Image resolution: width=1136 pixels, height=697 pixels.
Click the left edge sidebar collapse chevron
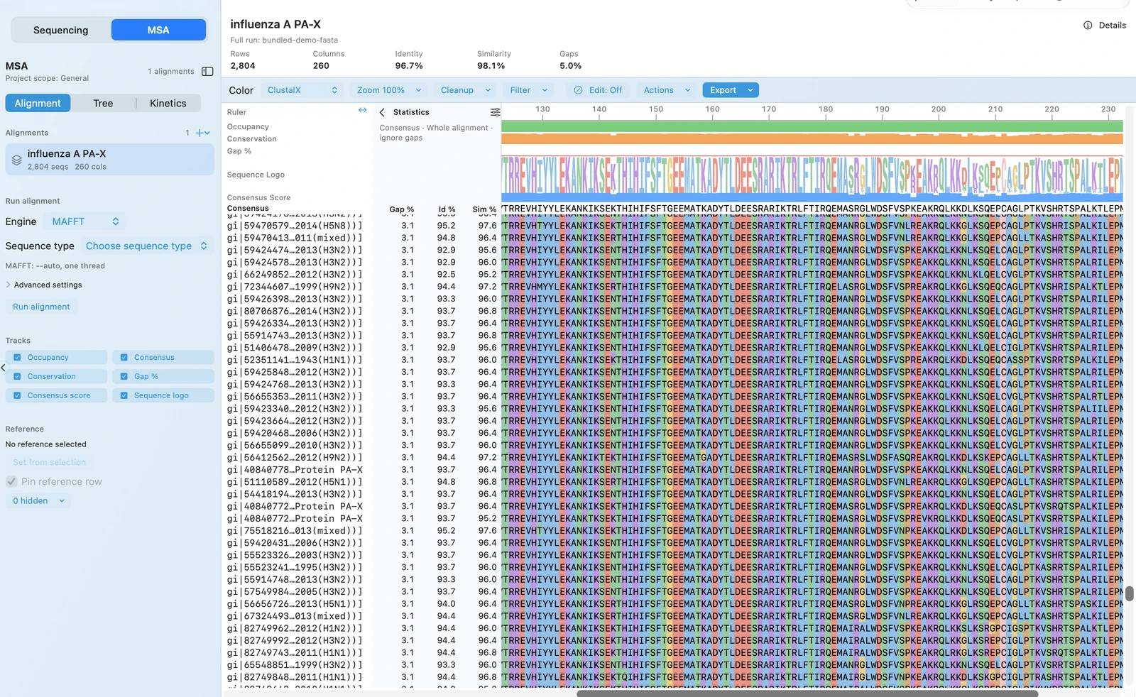[x=4, y=368]
